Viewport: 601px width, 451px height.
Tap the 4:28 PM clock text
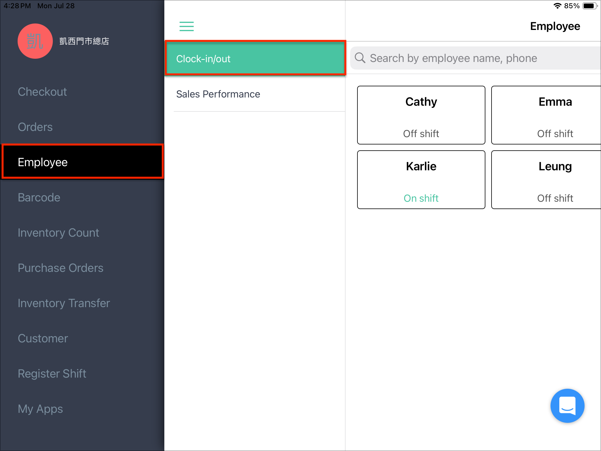pos(17,6)
